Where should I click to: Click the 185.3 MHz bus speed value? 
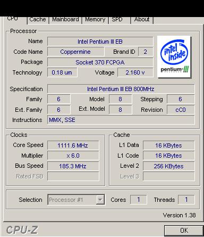pos(73,166)
